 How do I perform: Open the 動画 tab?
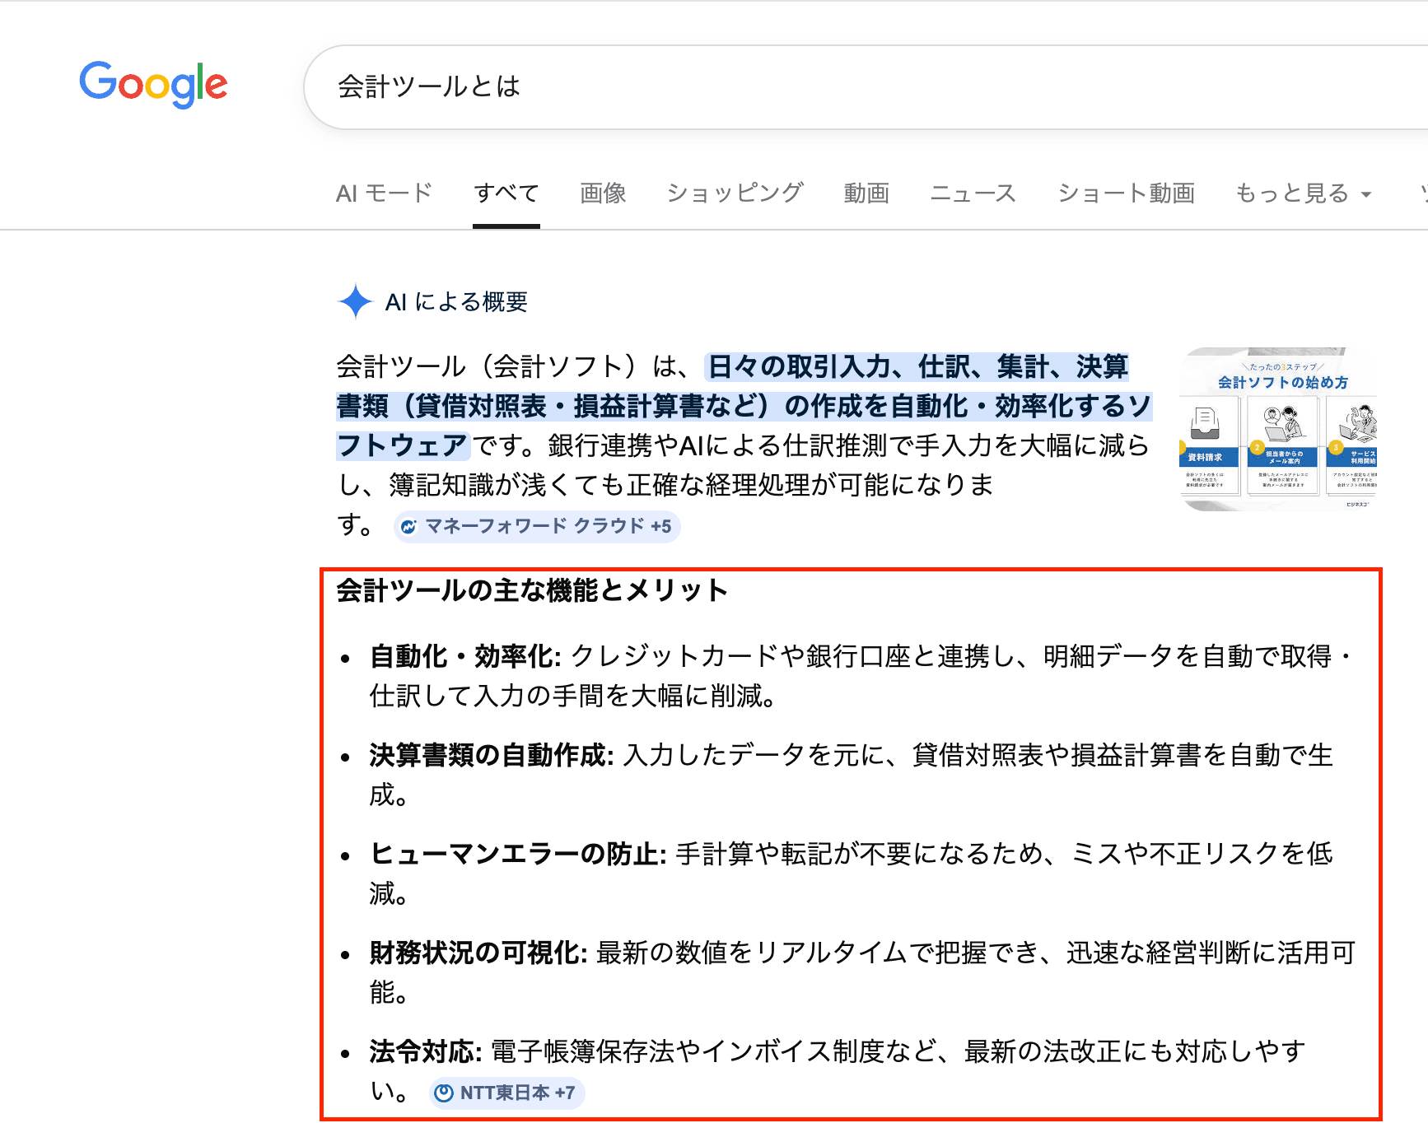coord(866,193)
